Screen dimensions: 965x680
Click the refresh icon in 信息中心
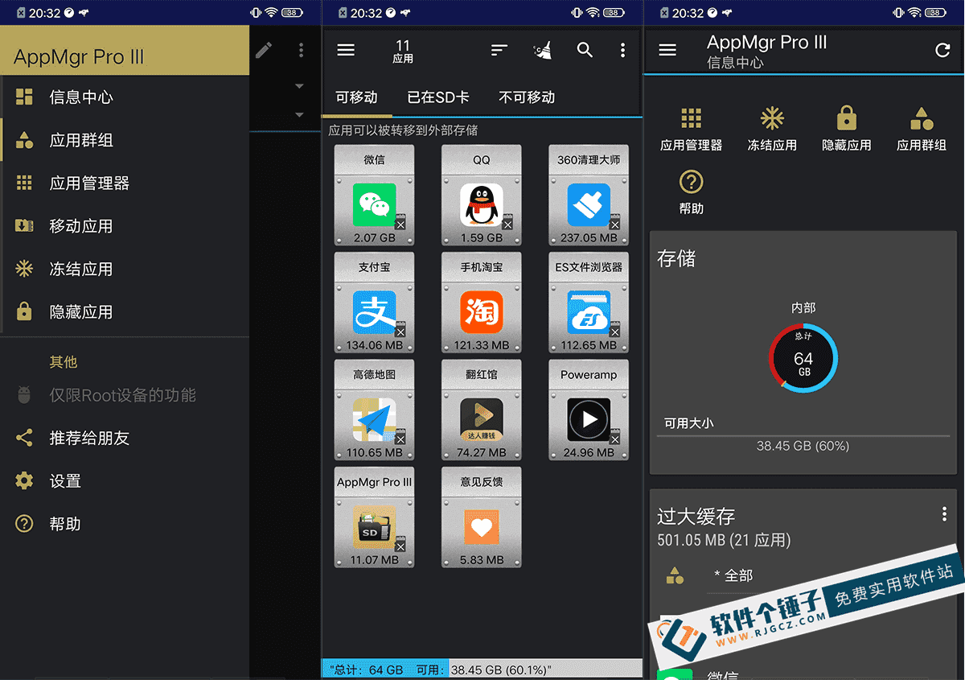[x=942, y=50]
